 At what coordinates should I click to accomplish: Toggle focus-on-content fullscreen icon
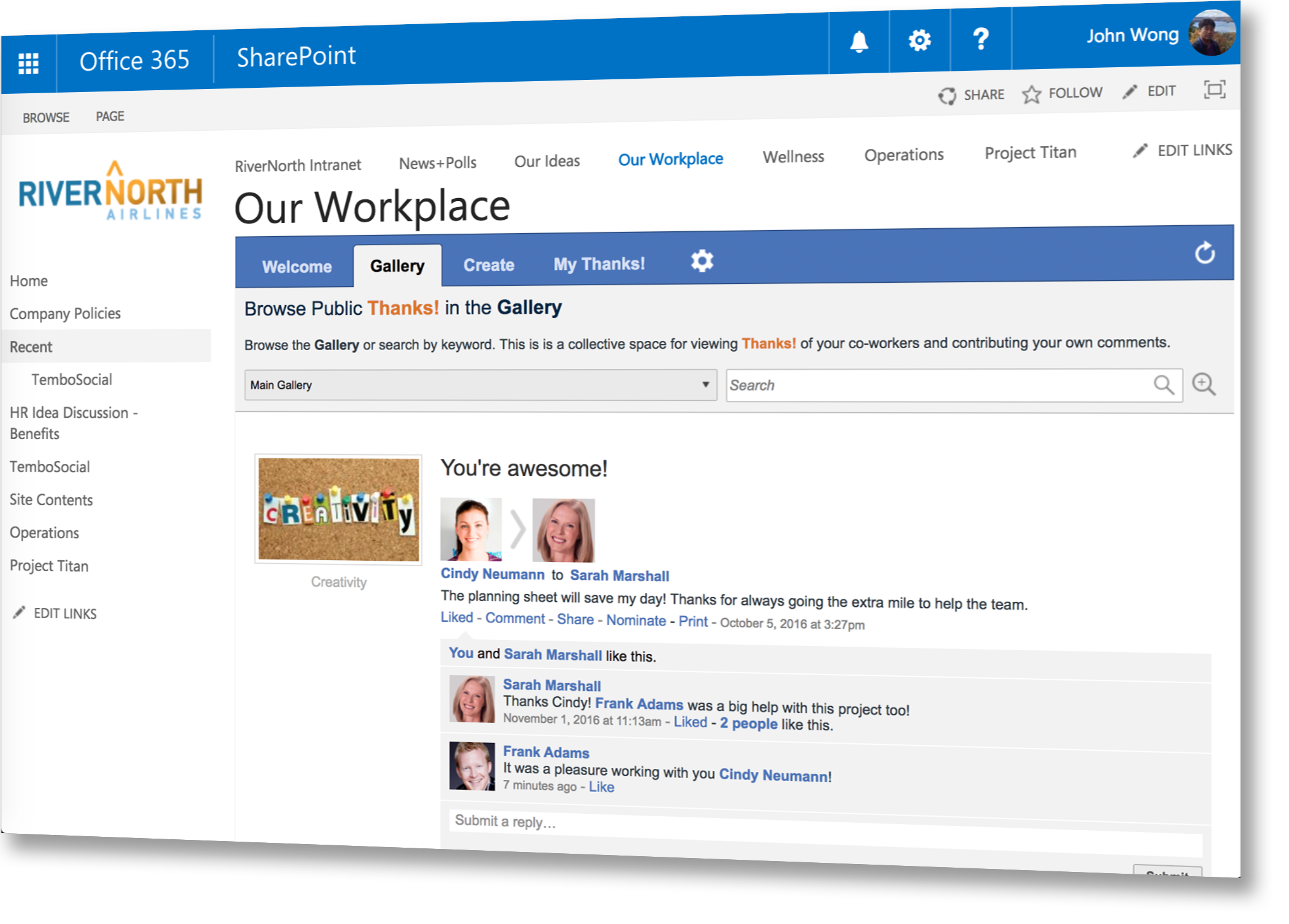click(1214, 89)
